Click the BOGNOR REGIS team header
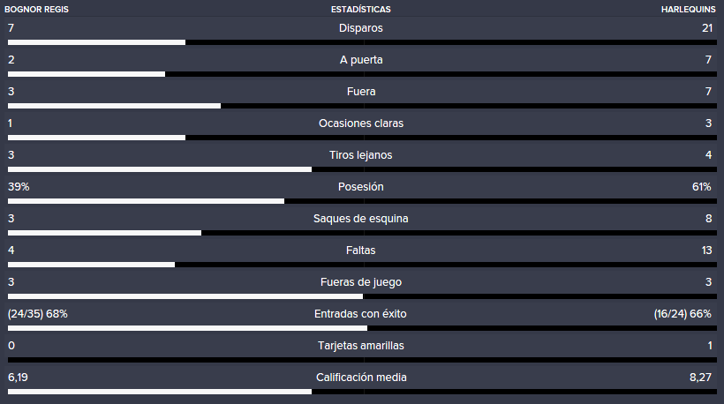This screenshot has width=724, height=404. click(36, 9)
